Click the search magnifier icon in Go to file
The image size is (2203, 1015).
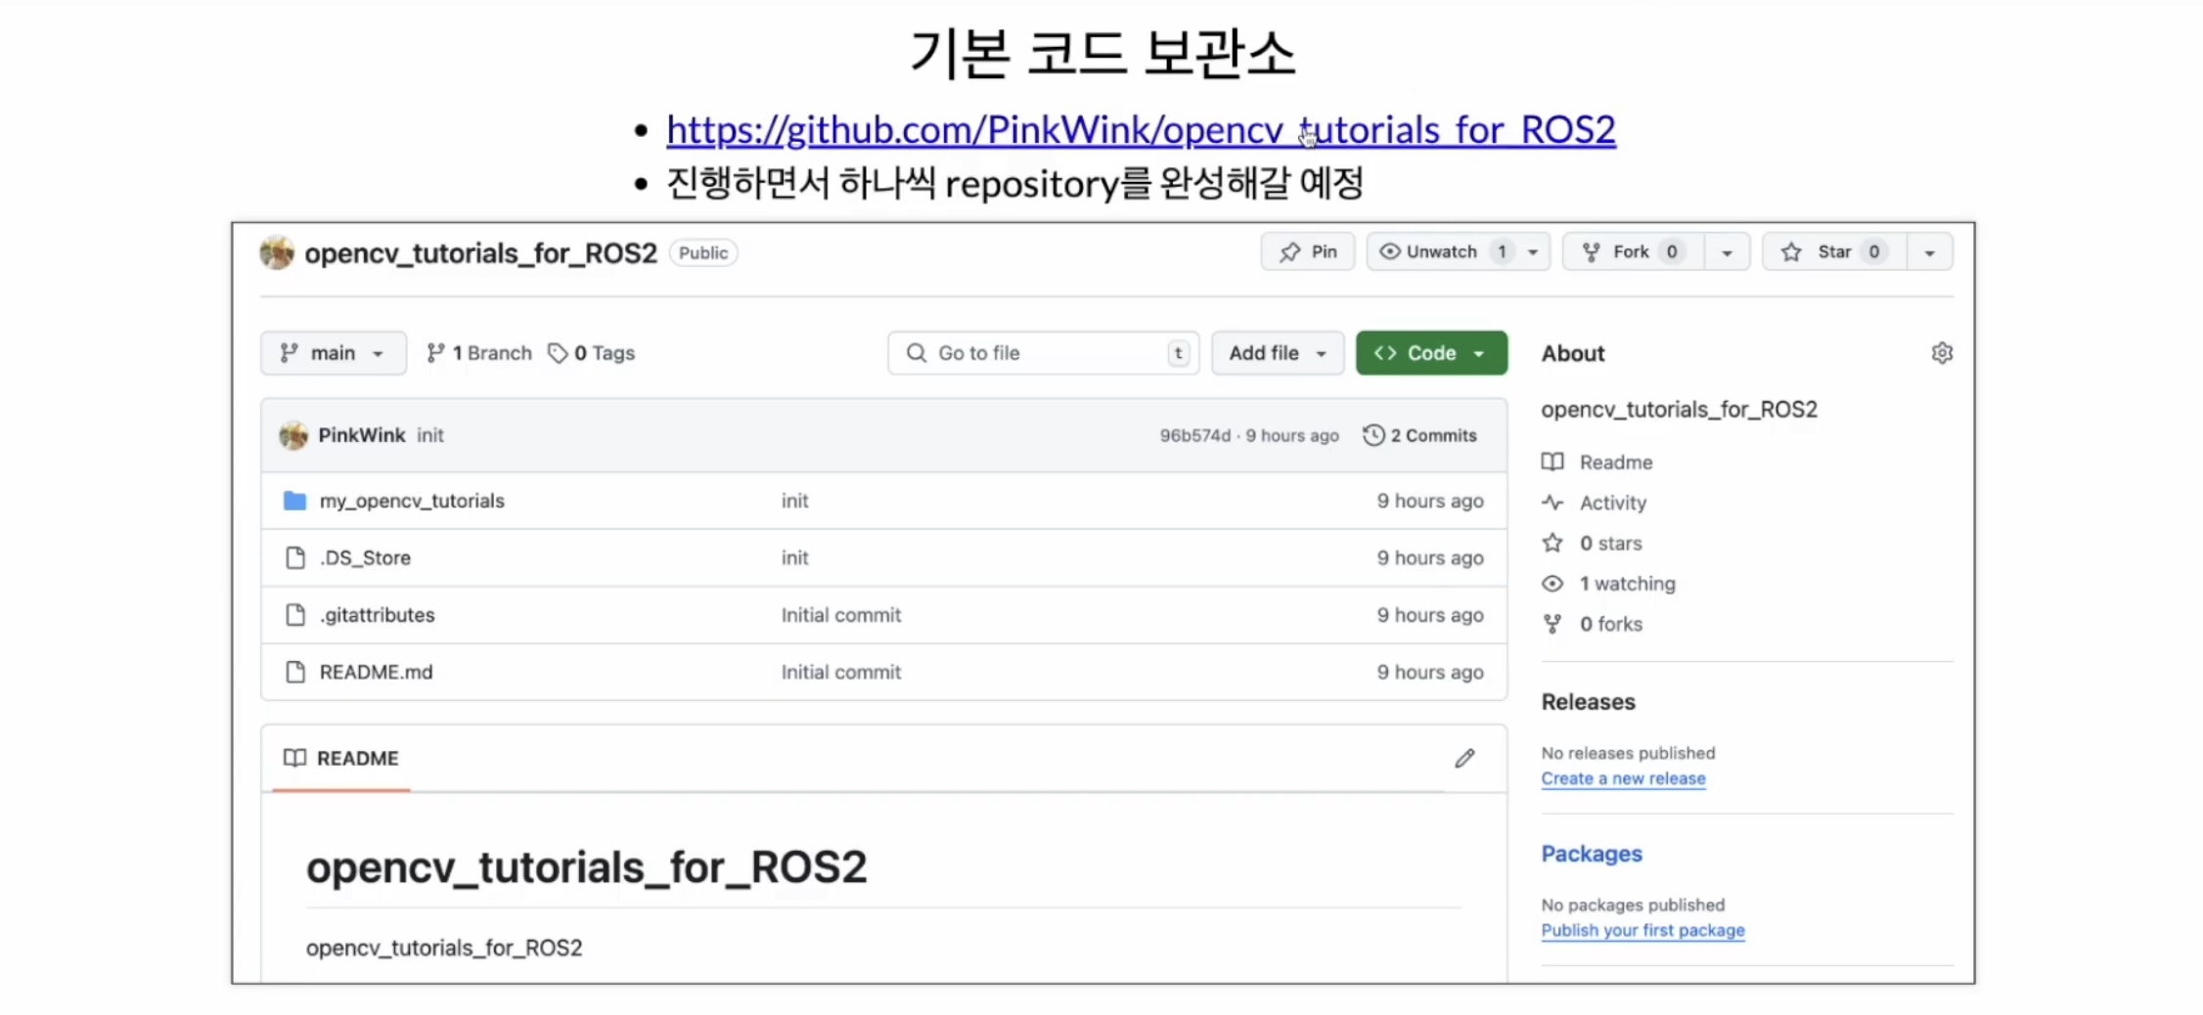(x=916, y=353)
